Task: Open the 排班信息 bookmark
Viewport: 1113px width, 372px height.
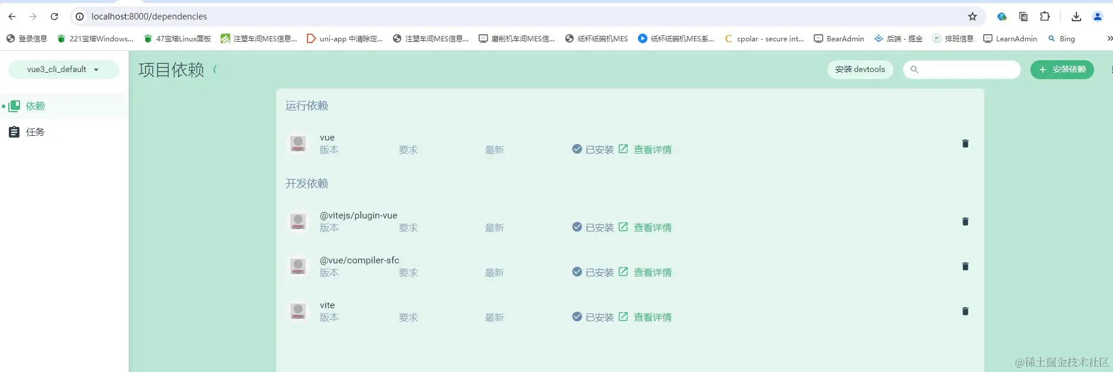Action: click(953, 38)
